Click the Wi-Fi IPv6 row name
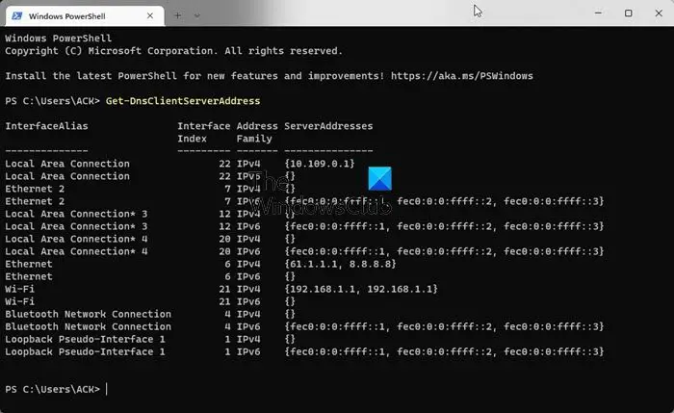Screen dimensions: 674x413 (x=20, y=301)
